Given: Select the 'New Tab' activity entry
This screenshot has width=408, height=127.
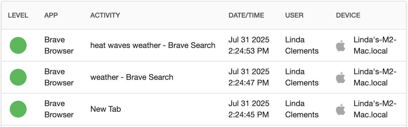Looking at the screenshot, I should pos(106,109).
